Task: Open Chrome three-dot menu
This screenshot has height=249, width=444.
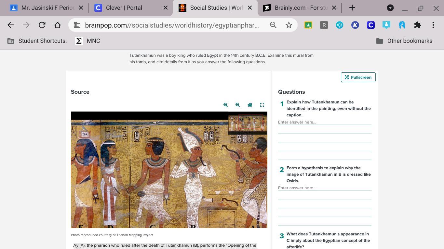Action: (x=433, y=25)
